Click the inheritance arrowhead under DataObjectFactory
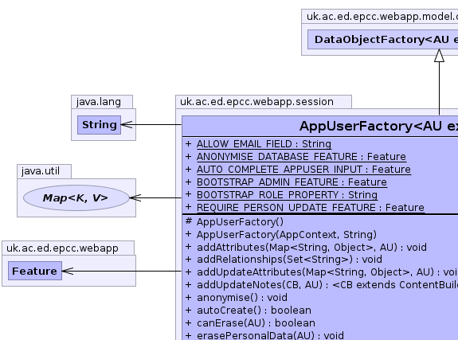The width and height of the screenshot is (458, 340). pos(439,56)
